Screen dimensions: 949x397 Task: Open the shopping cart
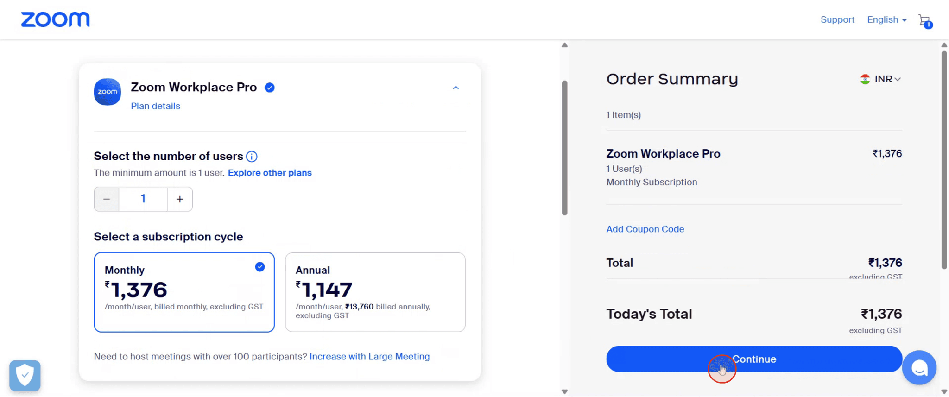click(924, 20)
